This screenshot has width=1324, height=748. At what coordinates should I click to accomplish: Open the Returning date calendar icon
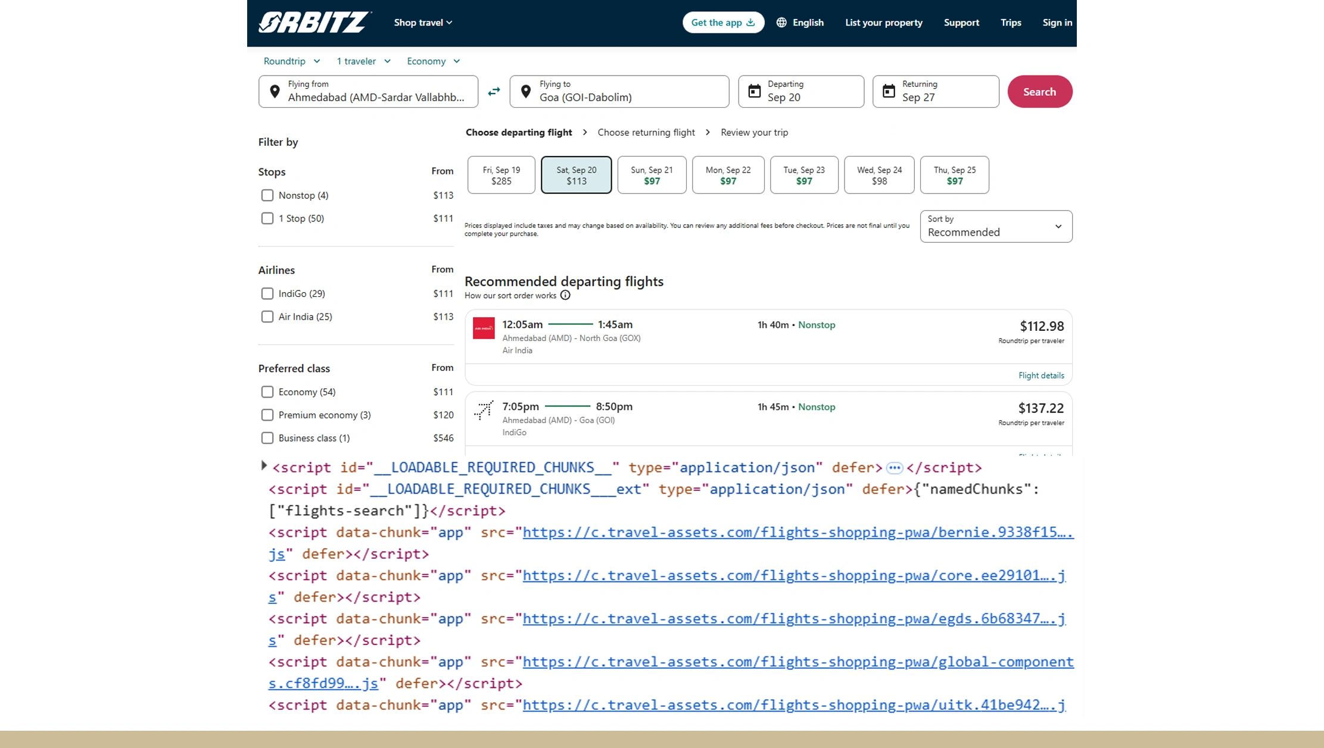click(889, 91)
